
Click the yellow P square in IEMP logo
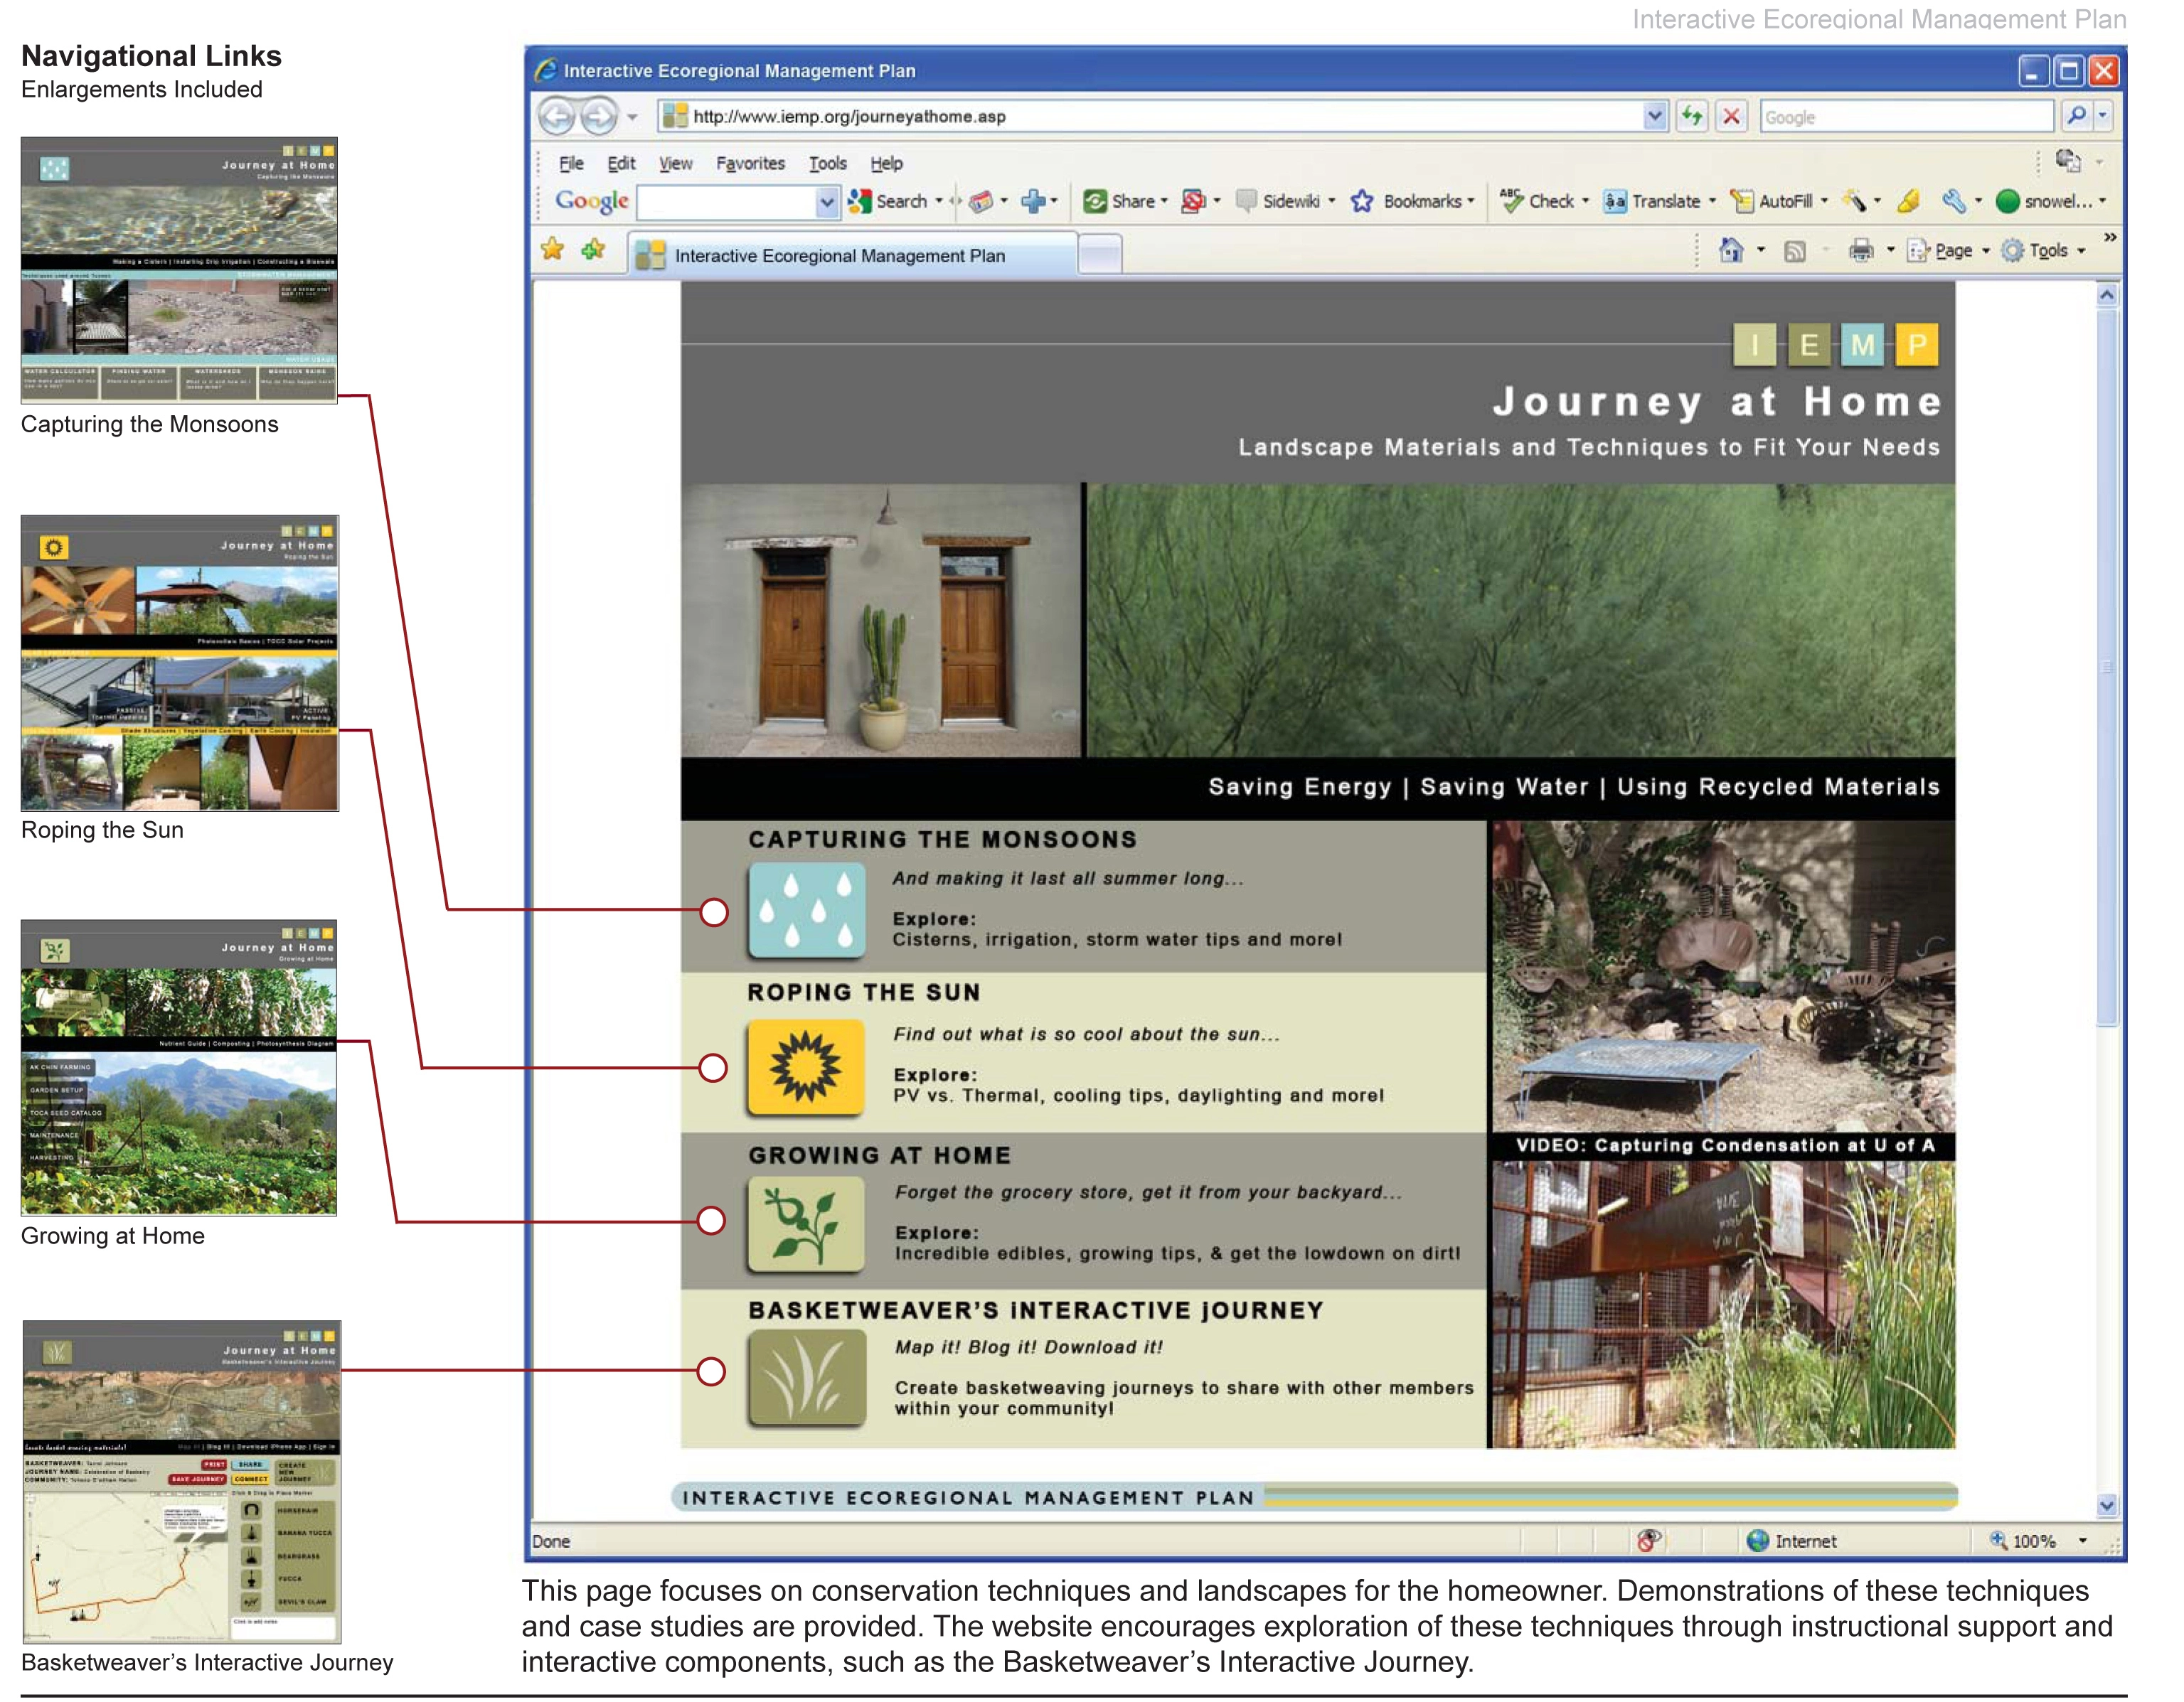point(1916,345)
